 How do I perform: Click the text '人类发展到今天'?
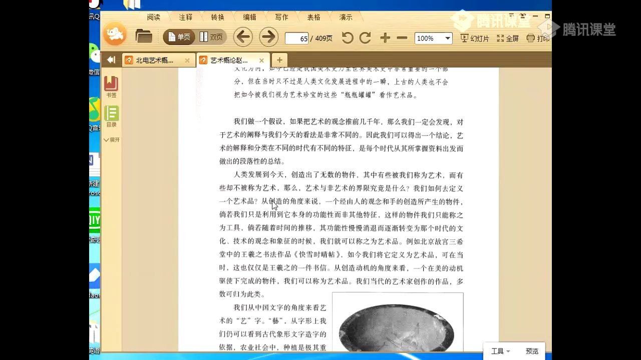[x=258, y=175]
